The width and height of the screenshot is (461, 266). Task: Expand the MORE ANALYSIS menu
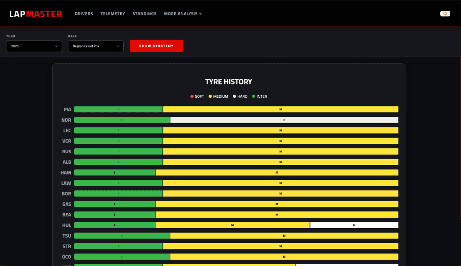pos(183,14)
